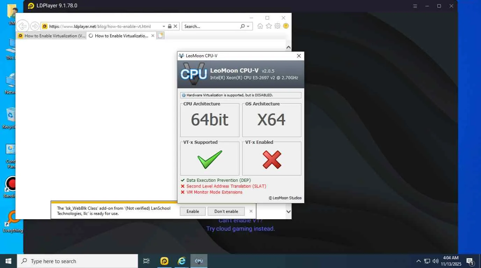
Task: Enable the Isk_WebBlk Class add-on
Action: click(193, 211)
